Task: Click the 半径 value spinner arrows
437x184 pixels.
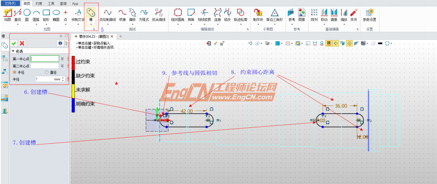Action: tap(63, 79)
